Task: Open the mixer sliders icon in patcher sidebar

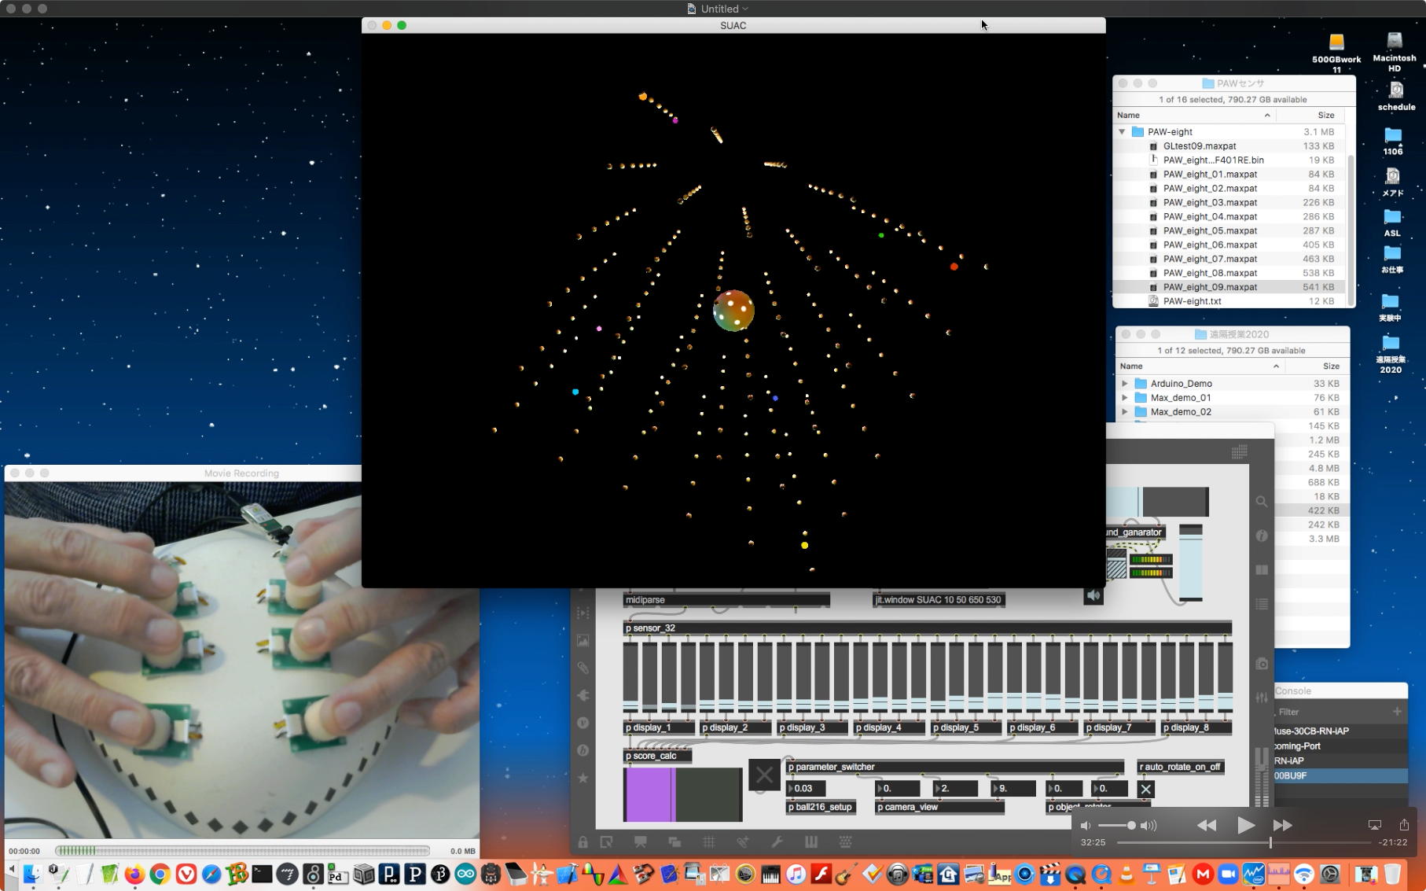Action: click(1262, 698)
